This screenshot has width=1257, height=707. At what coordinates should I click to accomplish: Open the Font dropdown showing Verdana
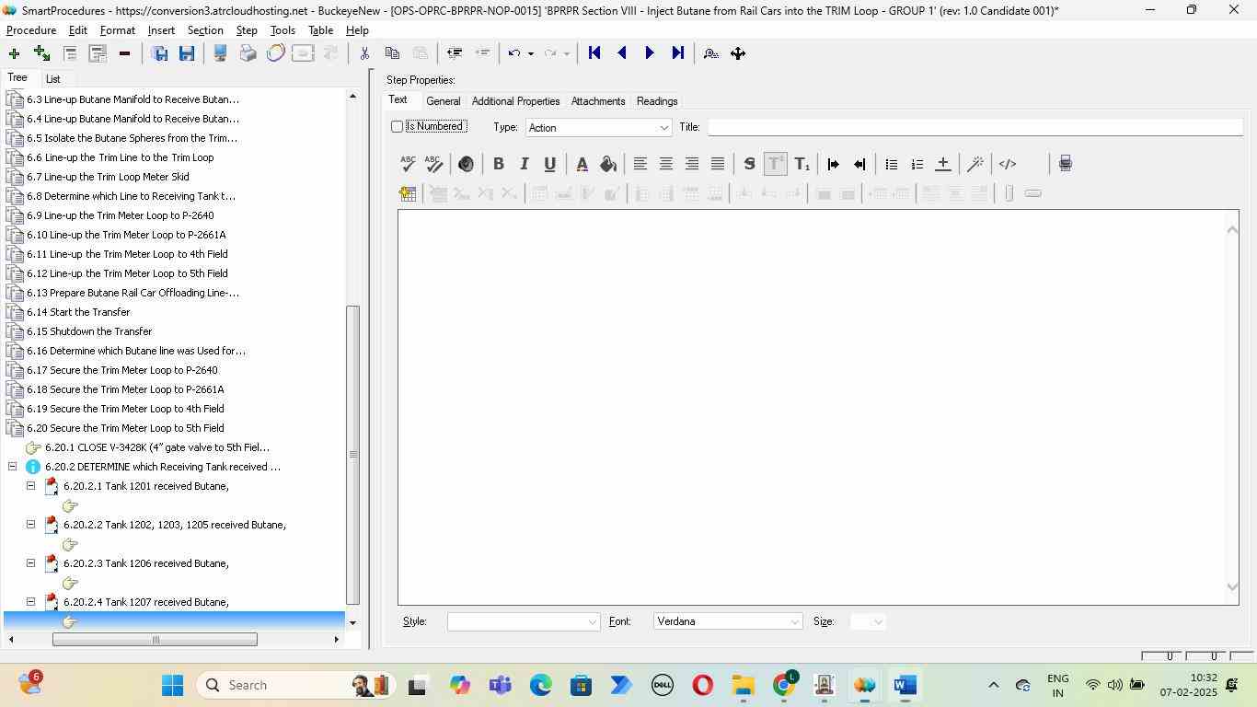[x=728, y=622]
